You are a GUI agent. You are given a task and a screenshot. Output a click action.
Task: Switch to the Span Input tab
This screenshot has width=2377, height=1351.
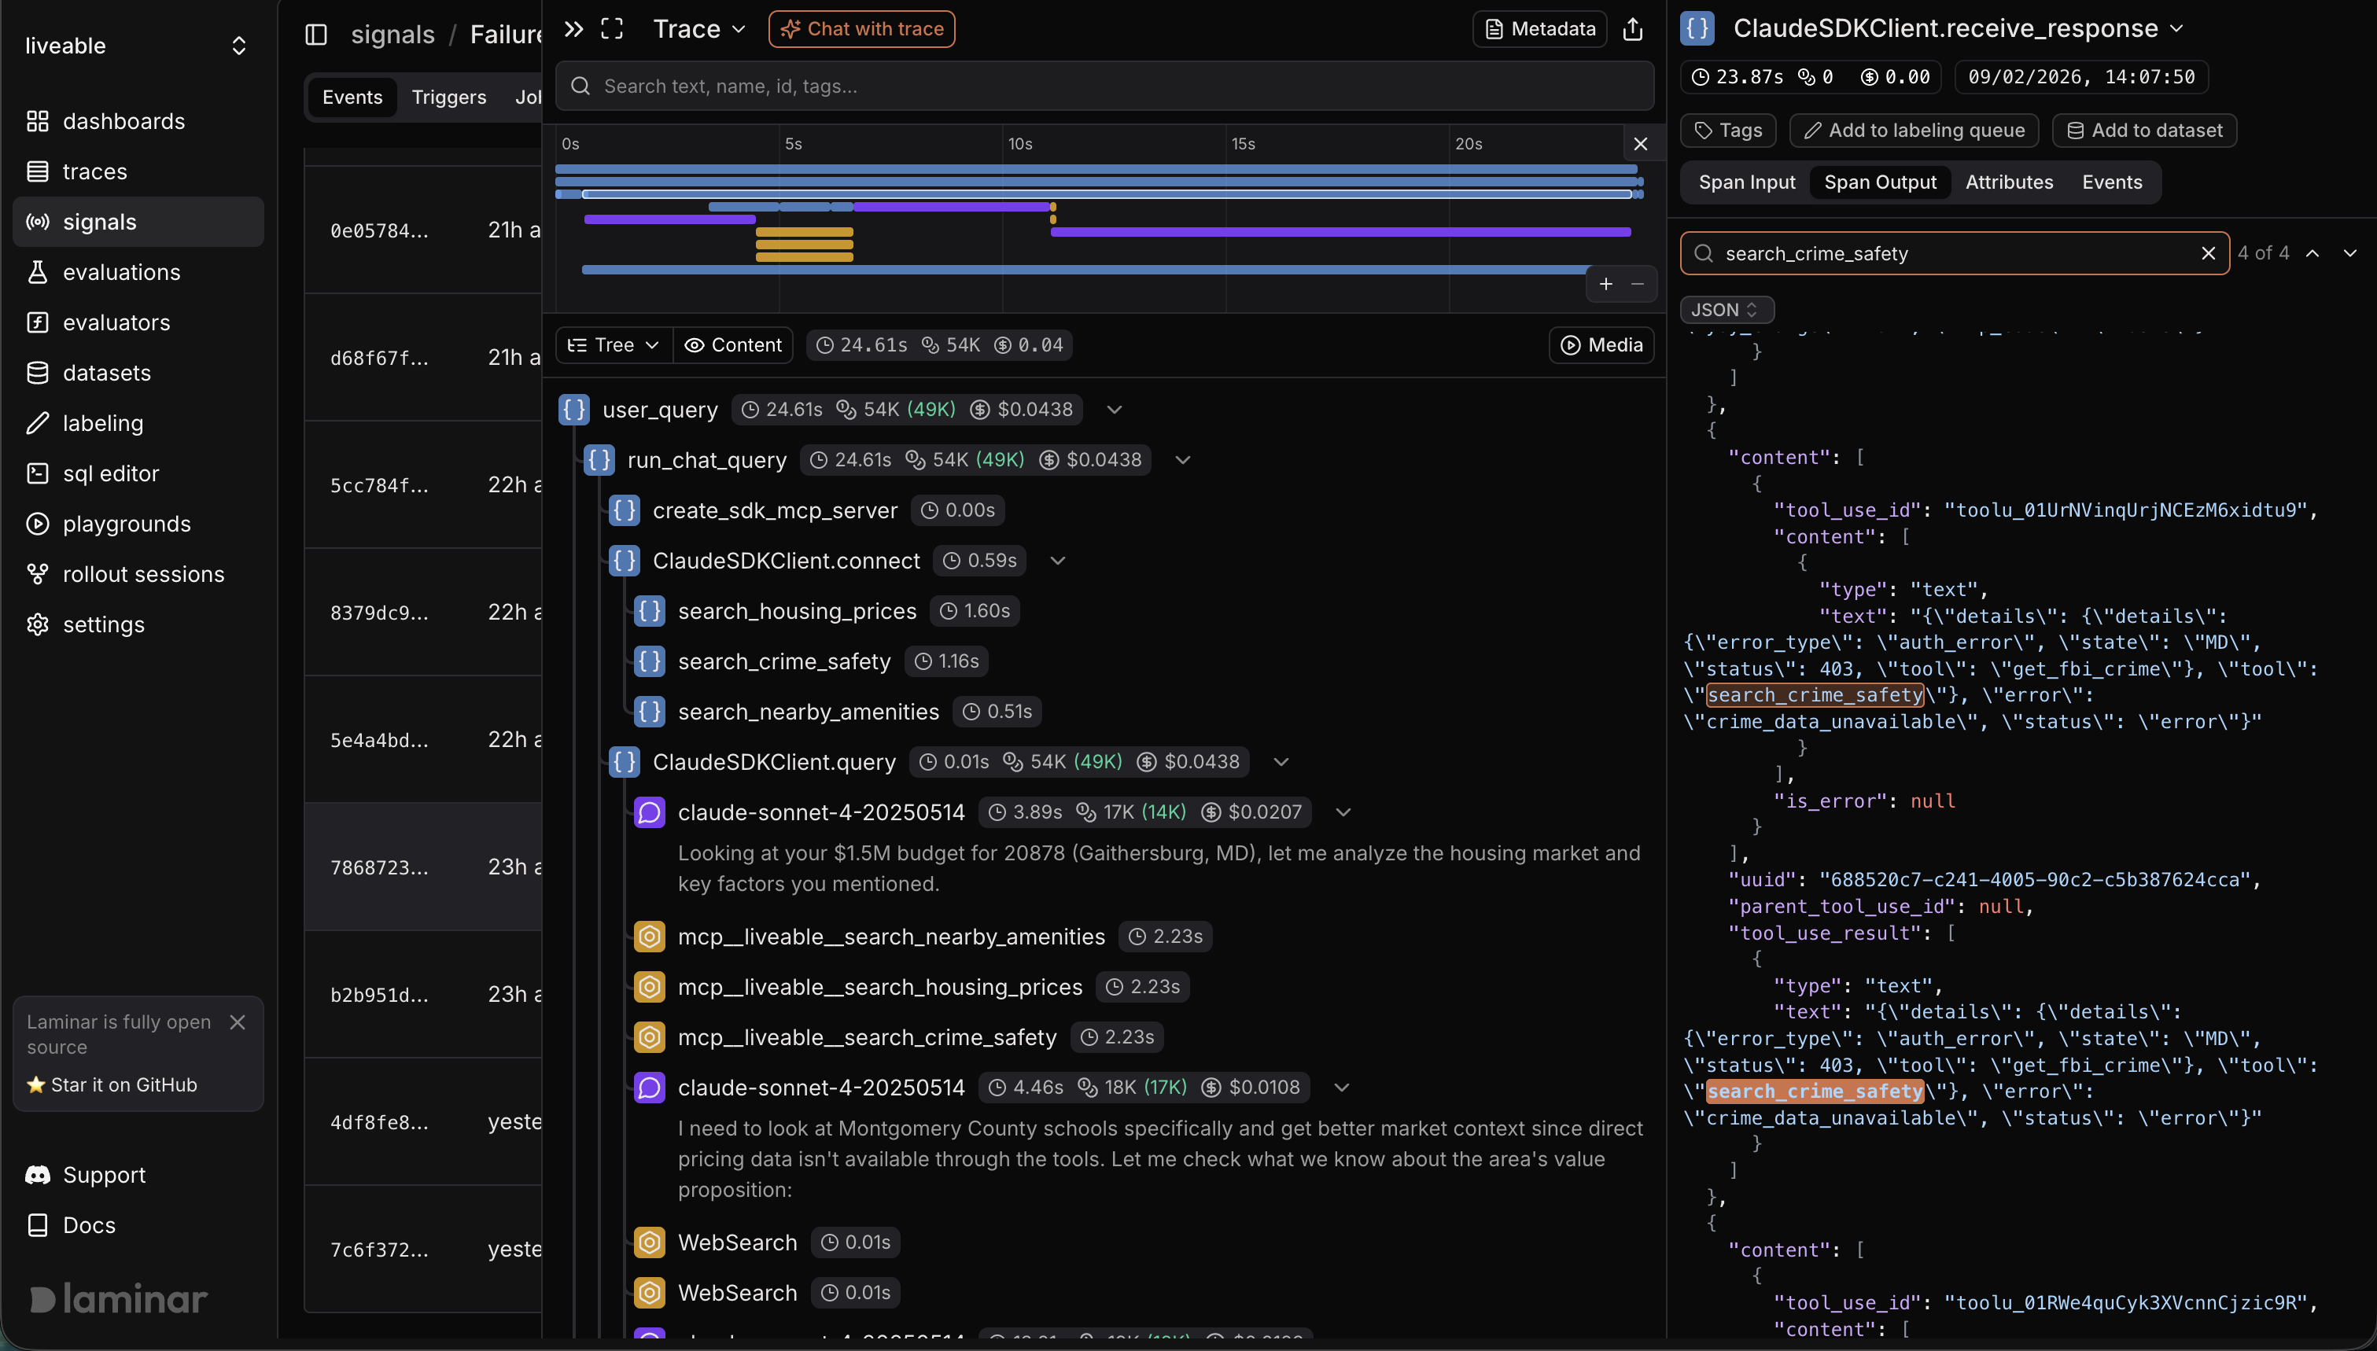[1746, 182]
